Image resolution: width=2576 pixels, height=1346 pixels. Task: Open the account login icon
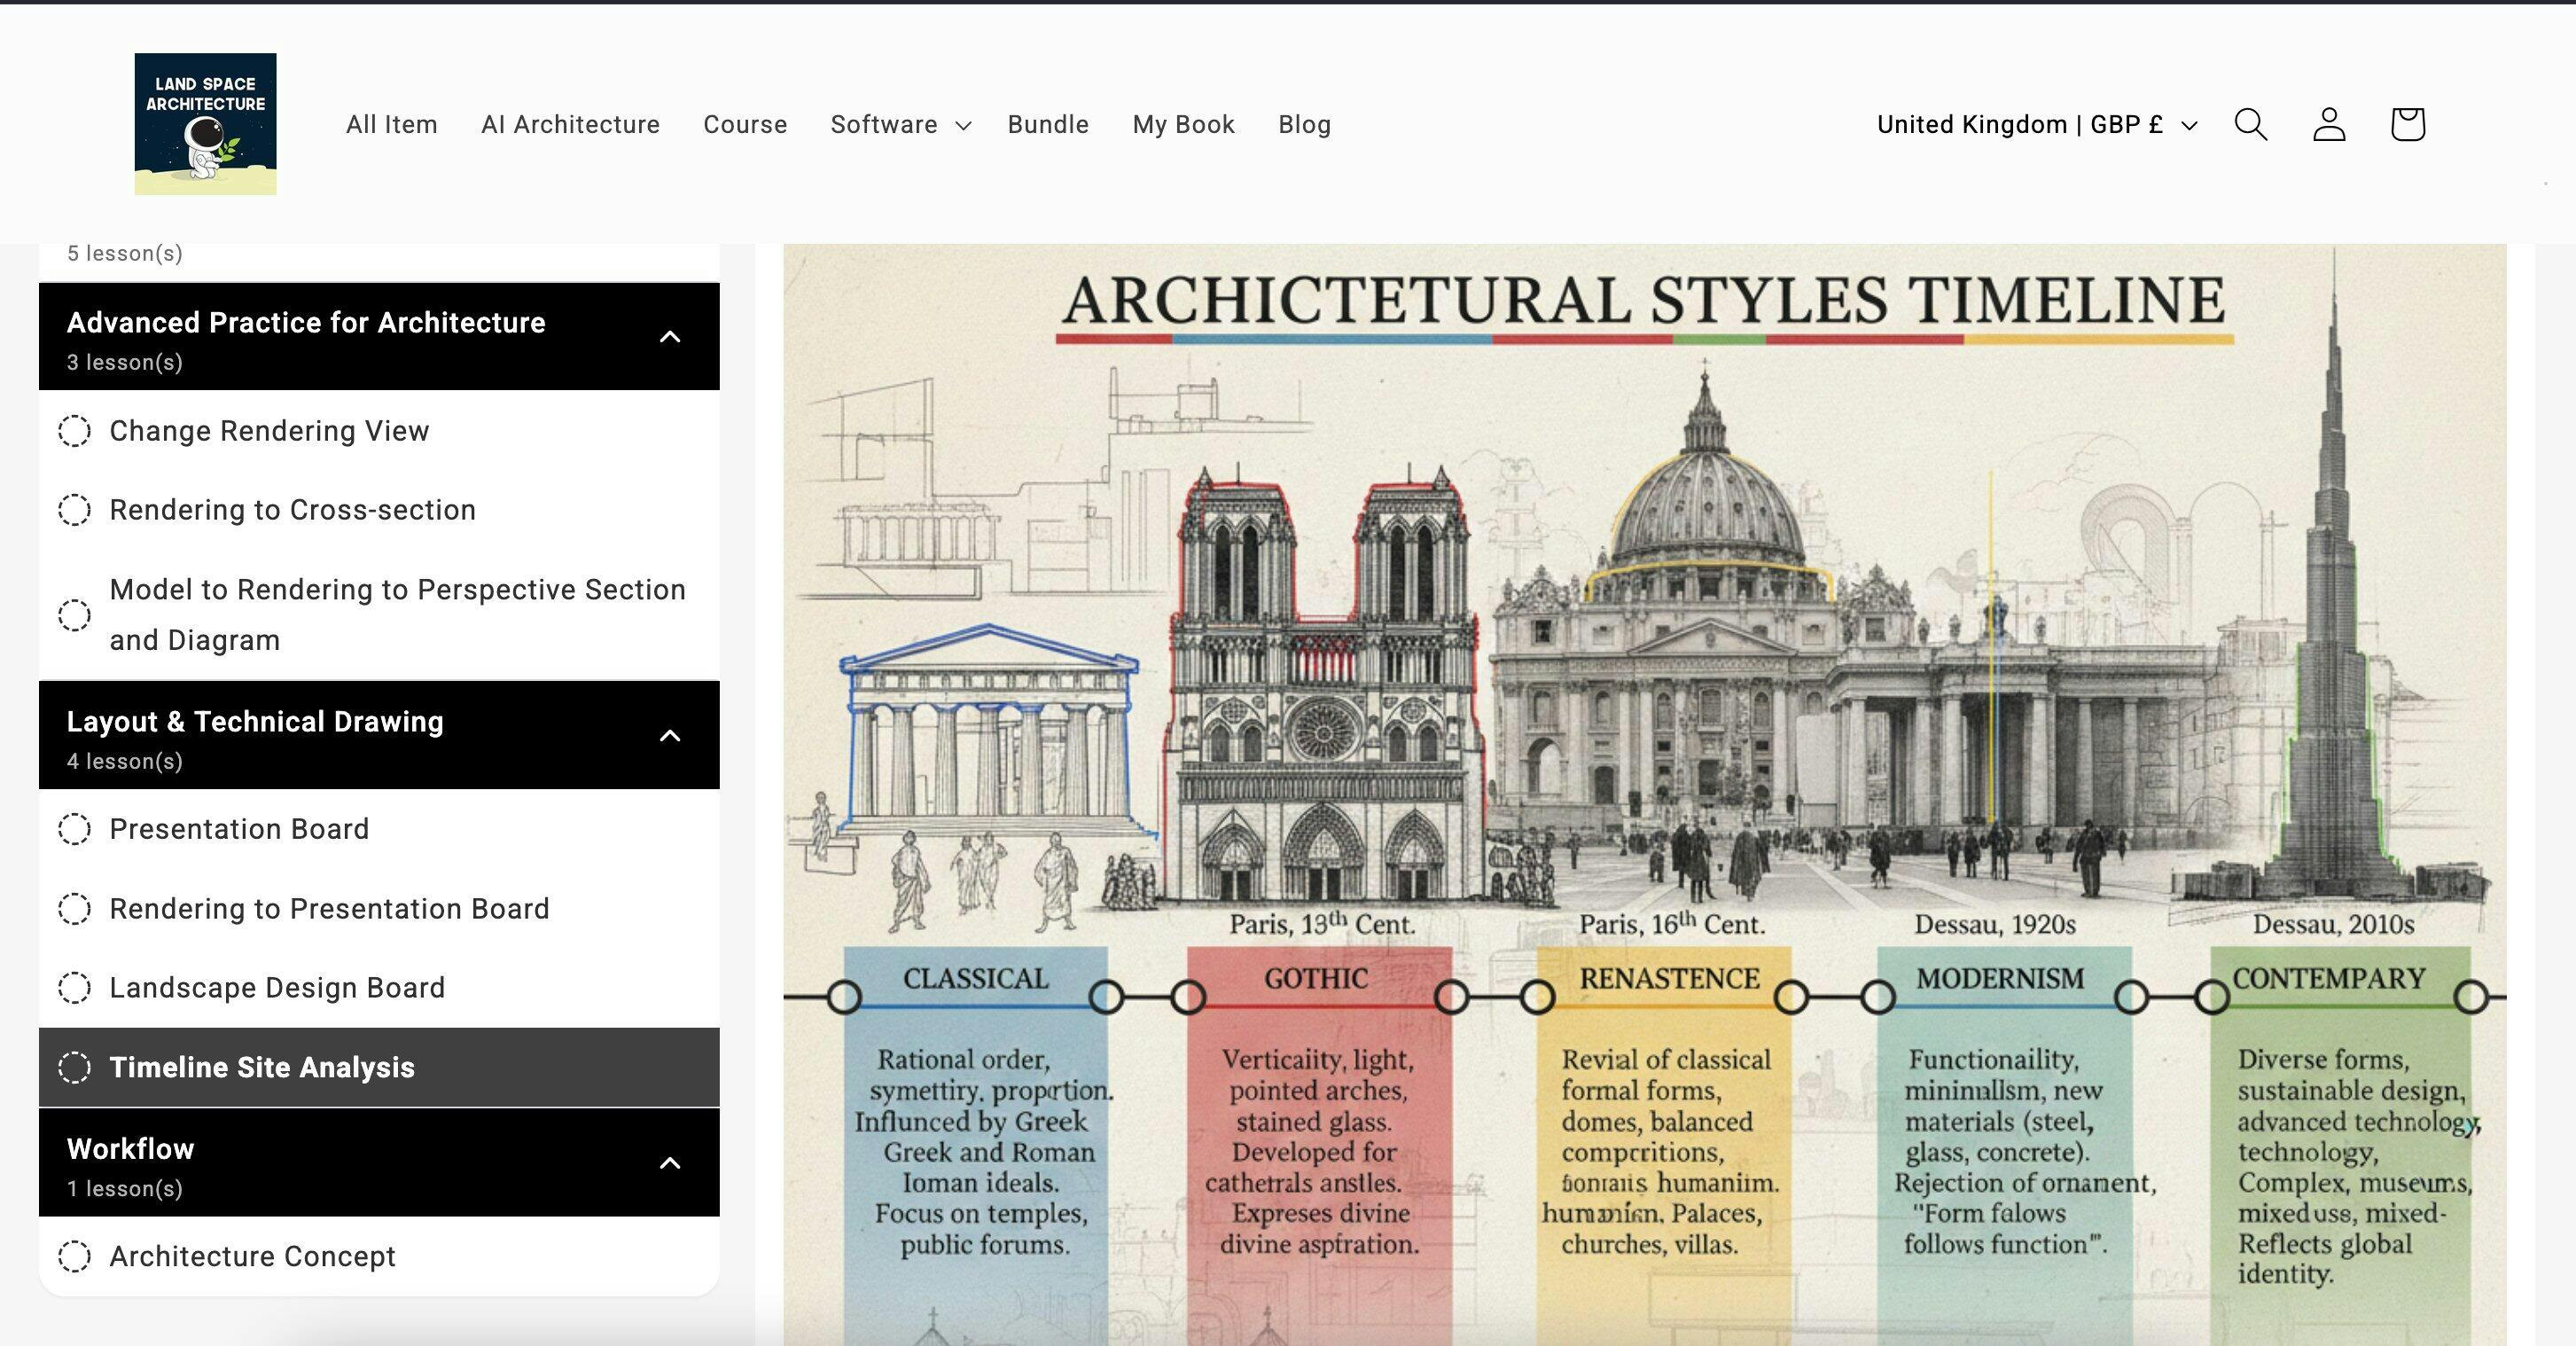(x=2329, y=124)
